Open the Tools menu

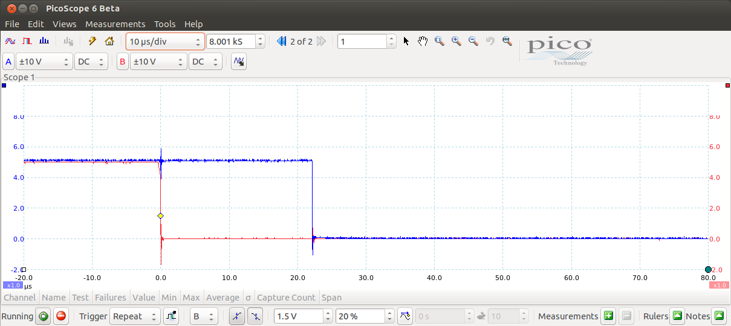pos(164,24)
